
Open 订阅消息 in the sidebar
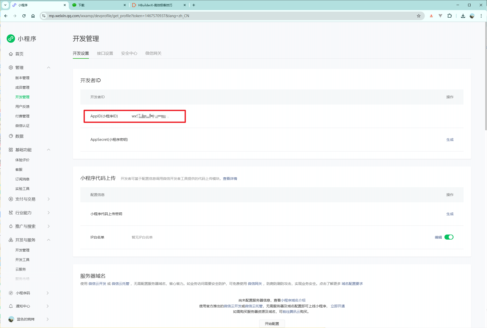[22, 179]
